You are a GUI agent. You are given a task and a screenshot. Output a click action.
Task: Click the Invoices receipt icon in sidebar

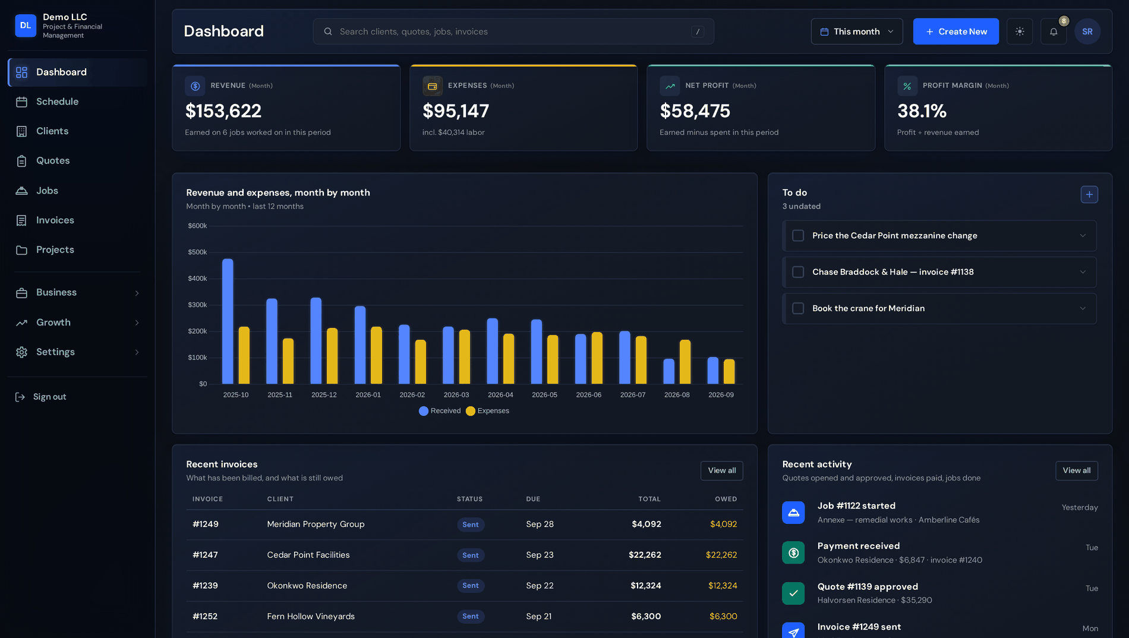pyautogui.click(x=22, y=220)
